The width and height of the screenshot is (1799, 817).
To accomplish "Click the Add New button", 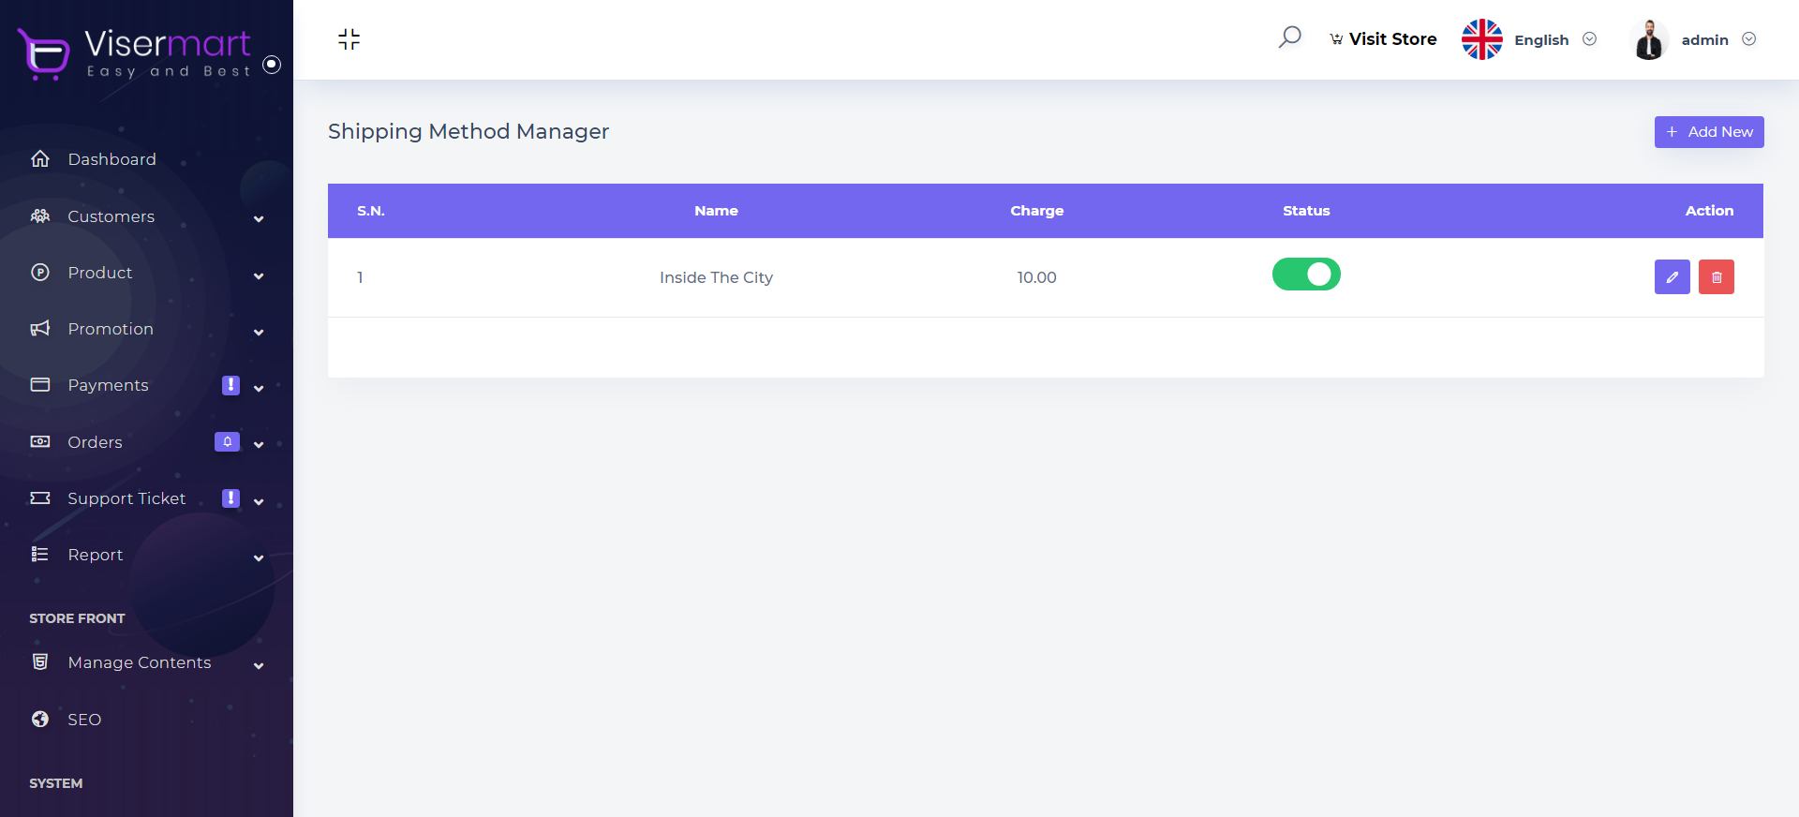I will (1708, 132).
